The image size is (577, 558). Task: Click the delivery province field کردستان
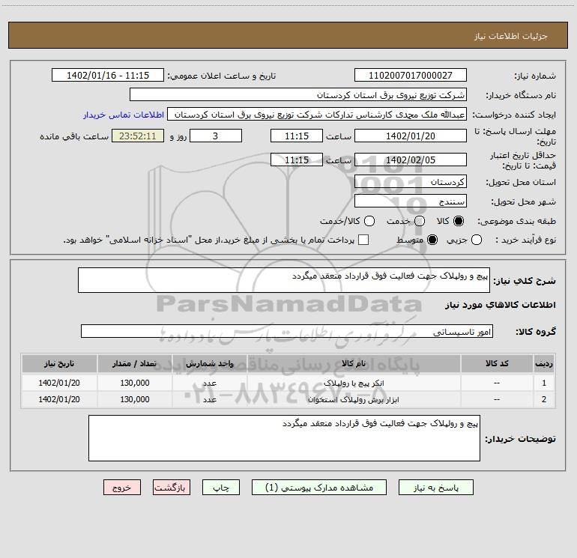(411, 182)
